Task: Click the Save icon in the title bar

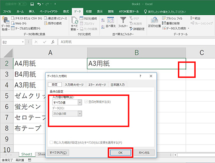Action: point(32,4)
